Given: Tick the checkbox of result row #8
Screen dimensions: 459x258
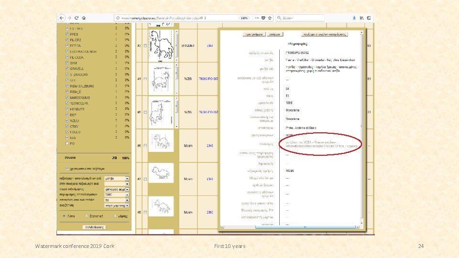Looking at the screenshot, I should [x=145, y=212].
